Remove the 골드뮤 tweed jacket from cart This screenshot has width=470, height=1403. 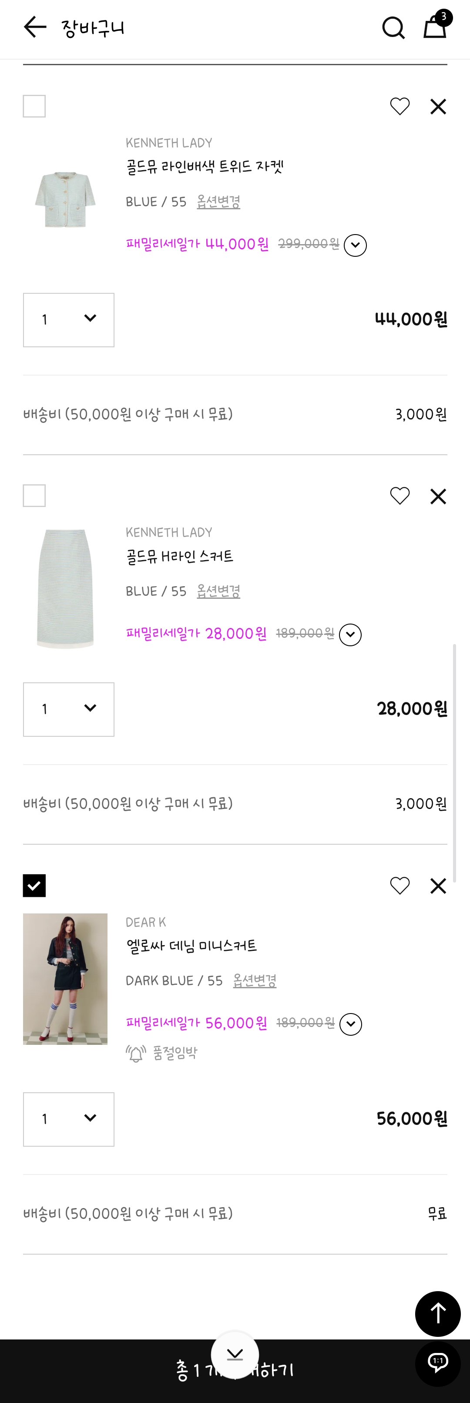coord(438,107)
